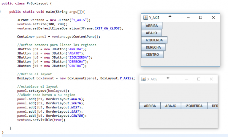Viewport: 228px width, 137px height.
Task: Click ABAJO button in X_AXIS window
Action: [x=171, y=106]
